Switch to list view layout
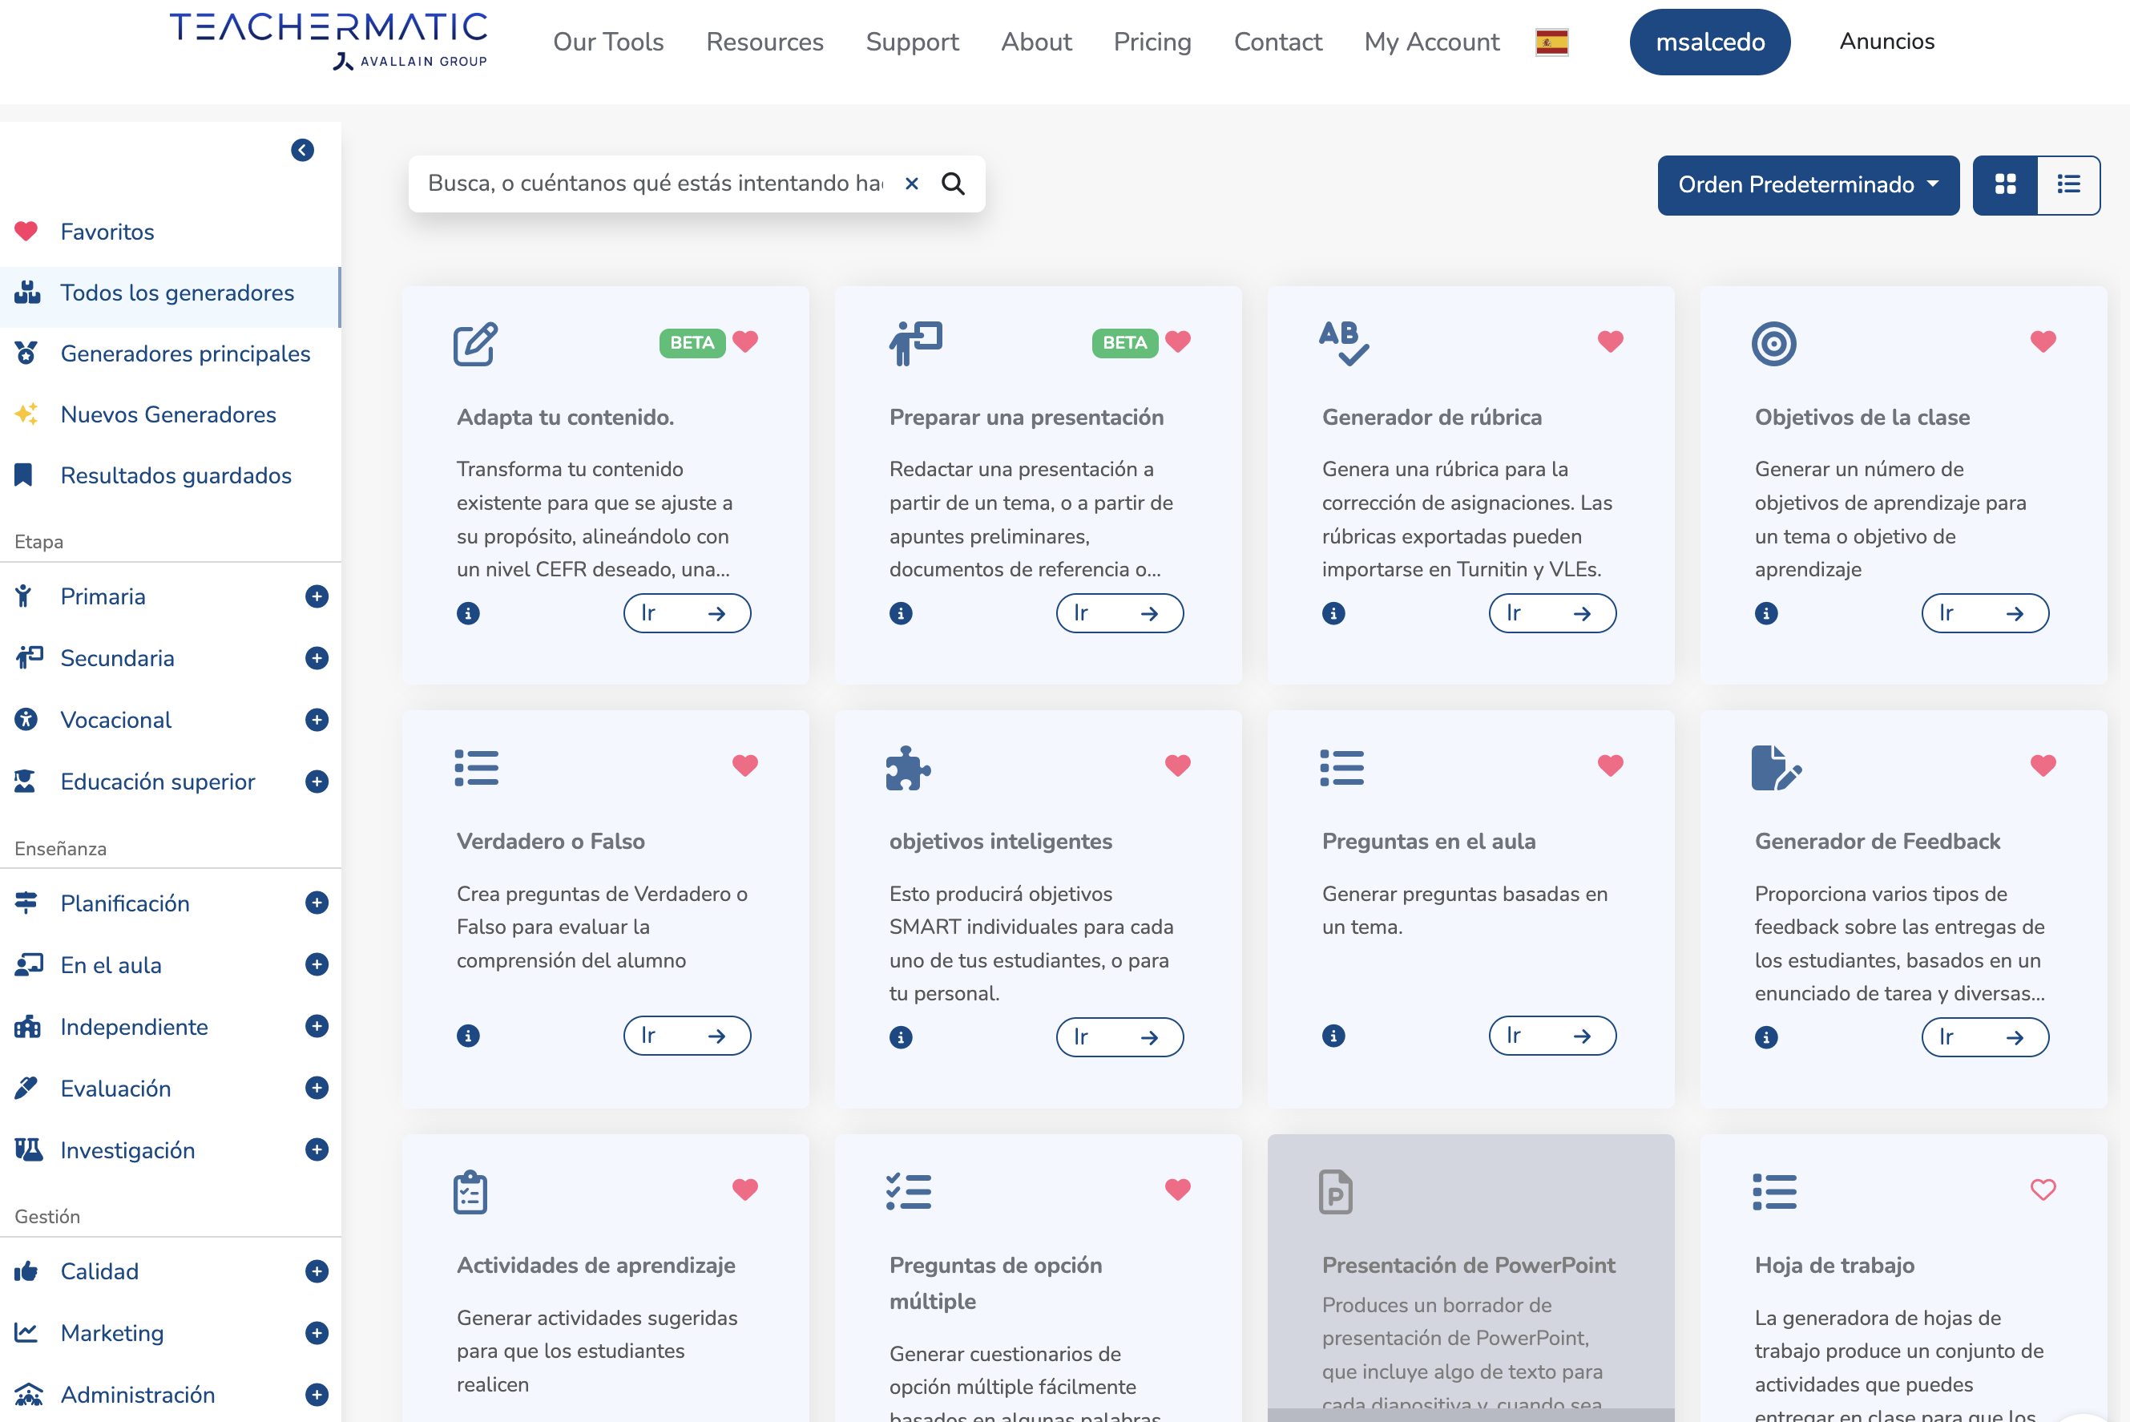 [x=2069, y=185]
